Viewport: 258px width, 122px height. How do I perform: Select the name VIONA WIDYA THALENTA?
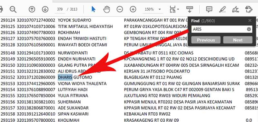tap(82, 84)
